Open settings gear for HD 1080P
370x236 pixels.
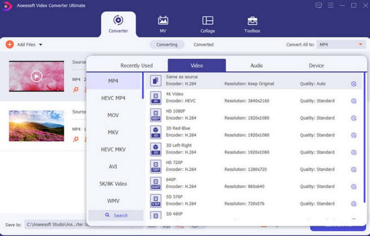pyautogui.click(x=354, y=118)
